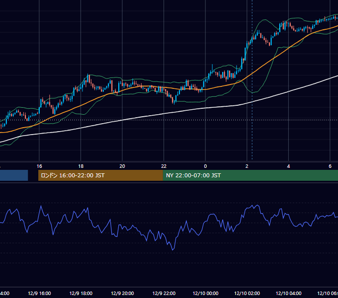Select the blue session bar left of ロンドン

(14, 175)
